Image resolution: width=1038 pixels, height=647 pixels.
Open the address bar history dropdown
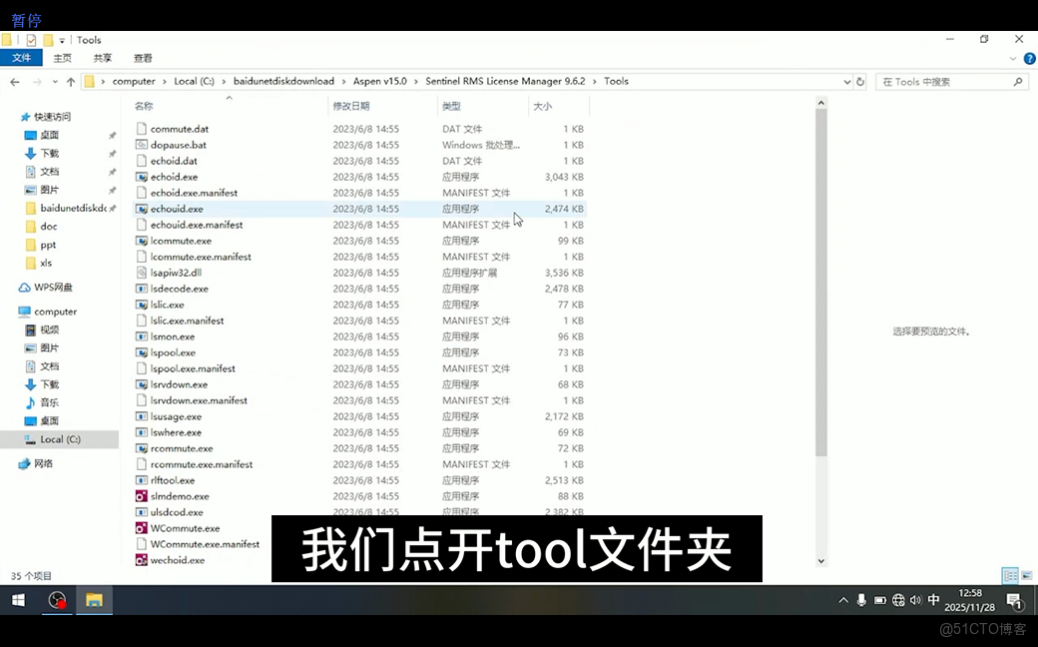846,81
